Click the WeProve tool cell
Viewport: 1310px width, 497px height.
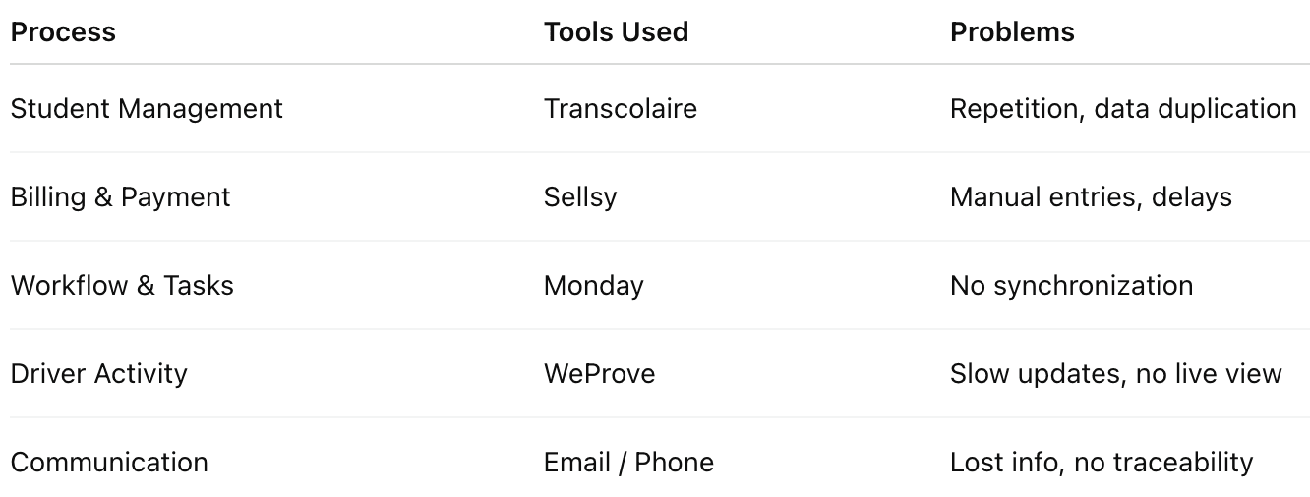click(599, 373)
